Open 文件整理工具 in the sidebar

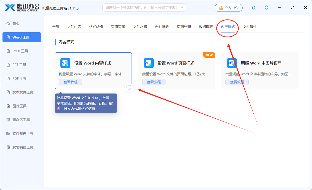point(22,133)
